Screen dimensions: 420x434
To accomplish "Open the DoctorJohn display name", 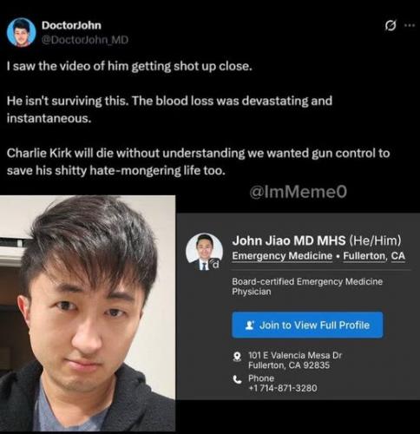I will [71, 25].
